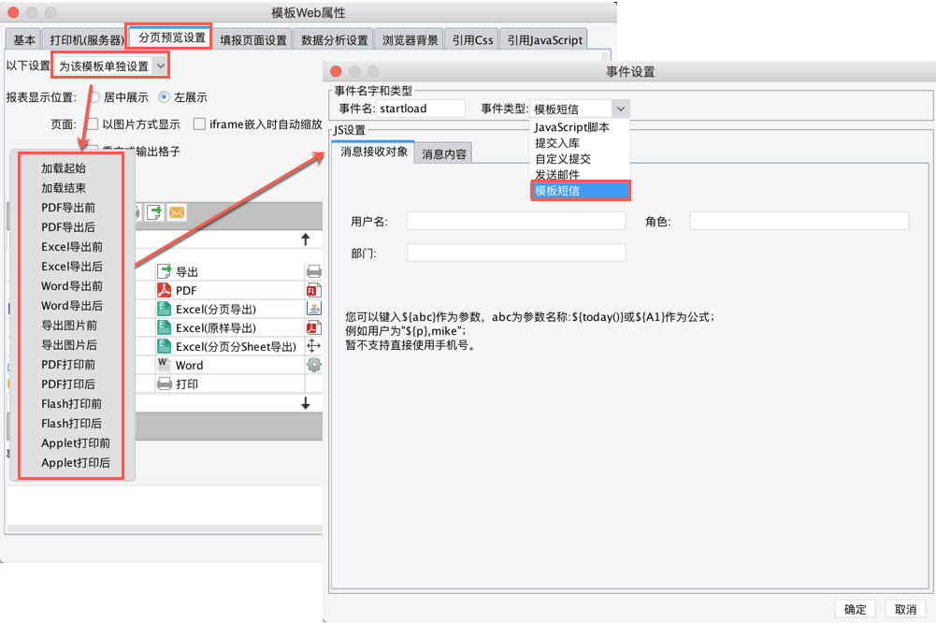This screenshot has height=623, width=936.
Task: Choose 提交入库 from the event type list
Action: click(x=580, y=143)
